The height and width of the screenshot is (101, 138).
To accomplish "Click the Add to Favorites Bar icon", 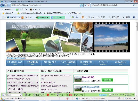I will tap(18, 13).
